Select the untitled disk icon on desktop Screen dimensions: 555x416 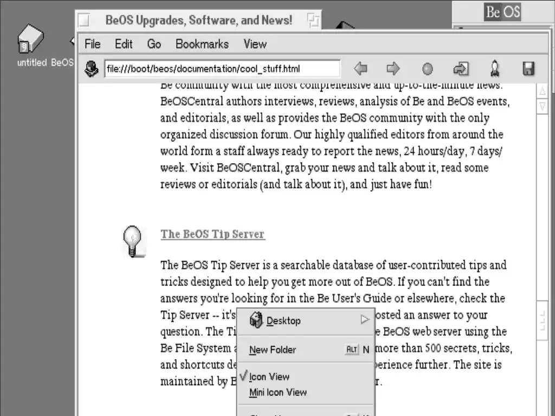tap(30, 38)
